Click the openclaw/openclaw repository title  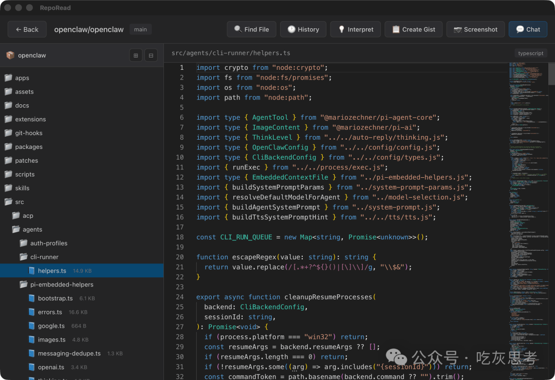[89, 29]
